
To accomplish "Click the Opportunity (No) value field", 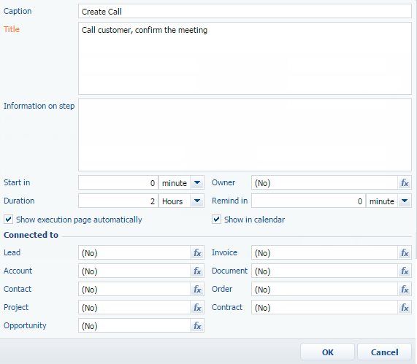I will coord(134,325).
